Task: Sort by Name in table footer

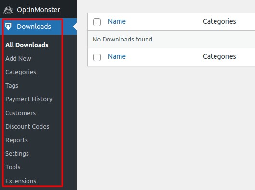Action: coord(117,56)
